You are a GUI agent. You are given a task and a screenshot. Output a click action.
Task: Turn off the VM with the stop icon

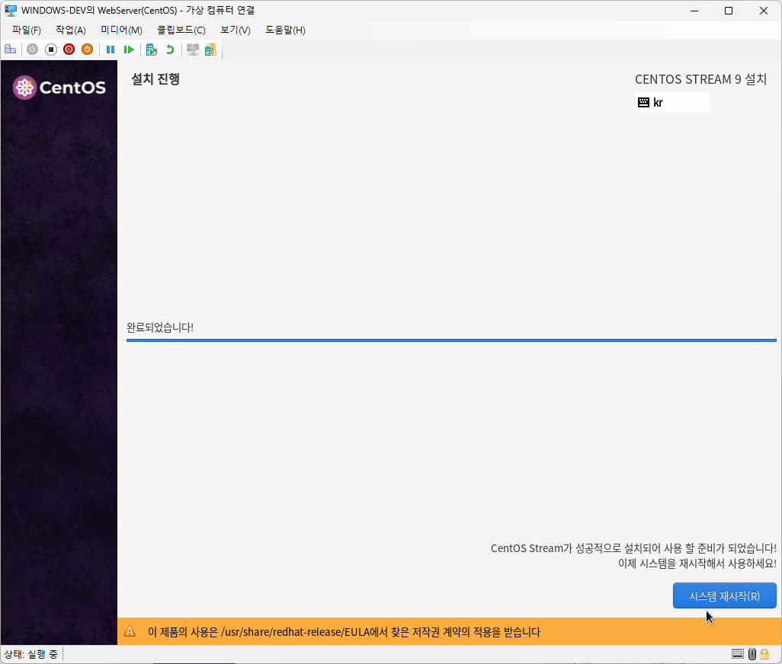tap(50, 49)
